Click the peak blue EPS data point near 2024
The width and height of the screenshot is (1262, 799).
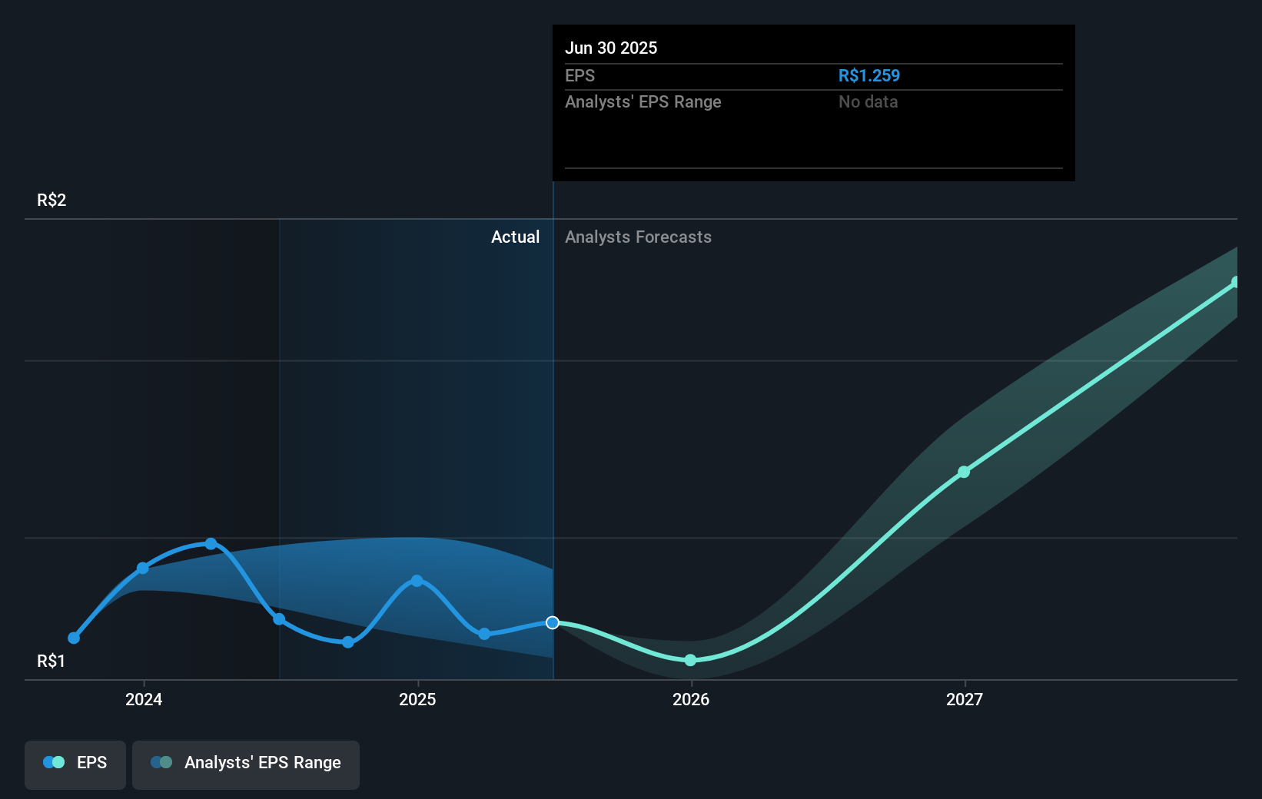[x=211, y=544]
